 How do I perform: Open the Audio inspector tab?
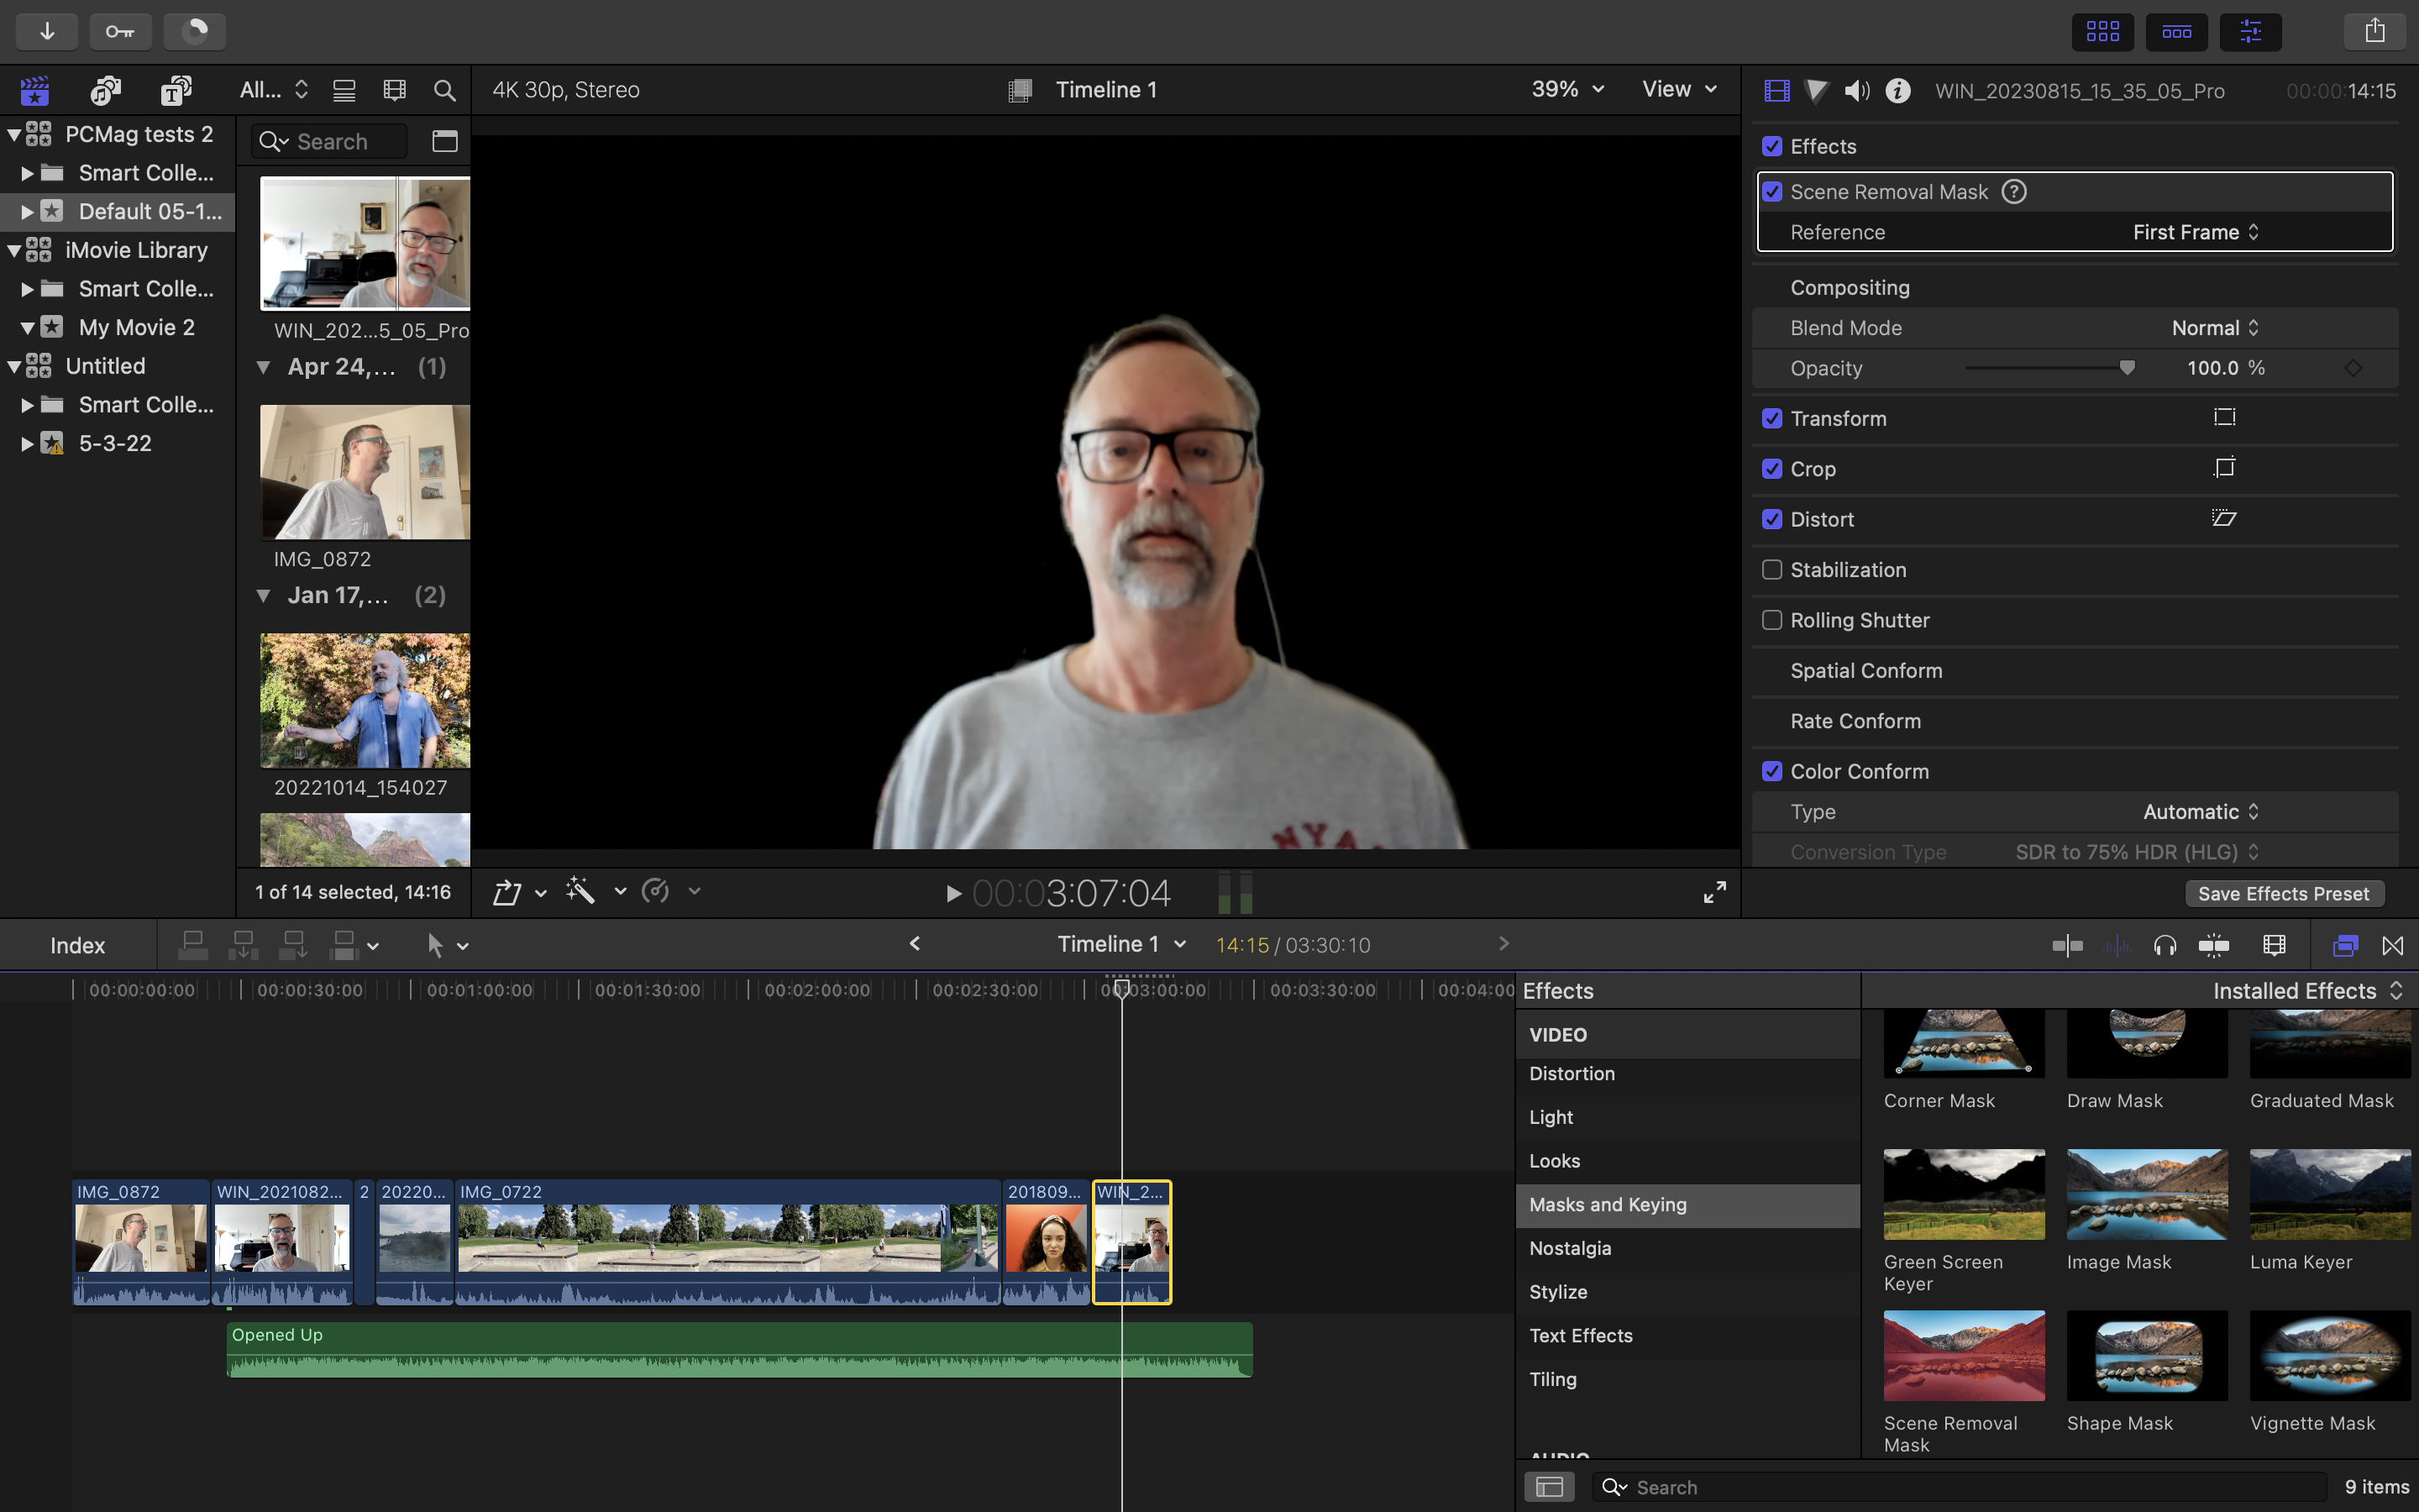tap(1856, 91)
